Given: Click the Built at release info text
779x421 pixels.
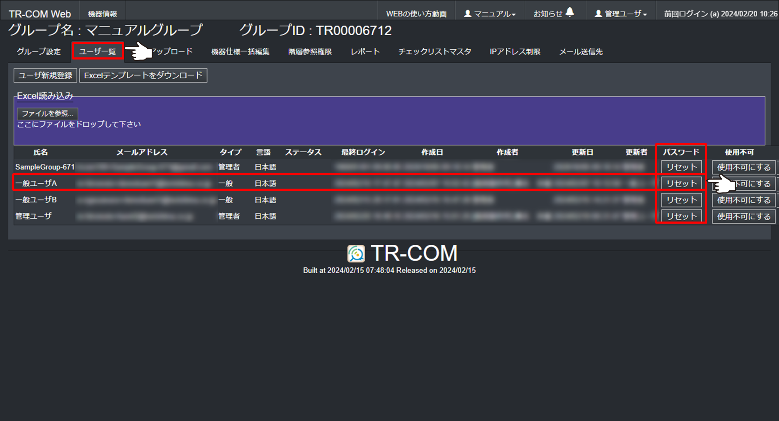Looking at the screenshot, I should tap(389, 270).
